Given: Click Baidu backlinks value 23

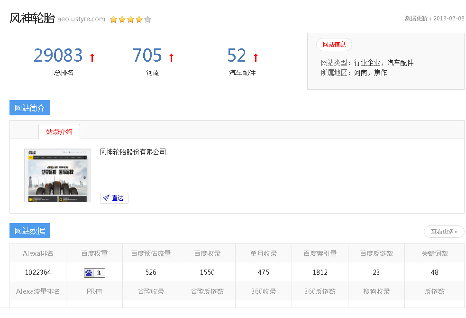Looking at the screenshot, I should point(376,272).
